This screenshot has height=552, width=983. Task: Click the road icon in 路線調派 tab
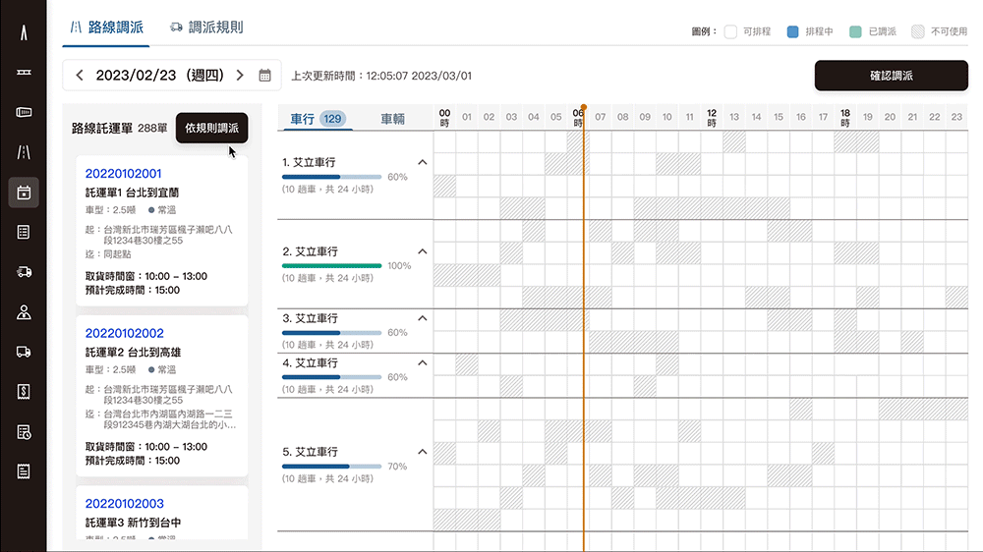coord(76,27)
